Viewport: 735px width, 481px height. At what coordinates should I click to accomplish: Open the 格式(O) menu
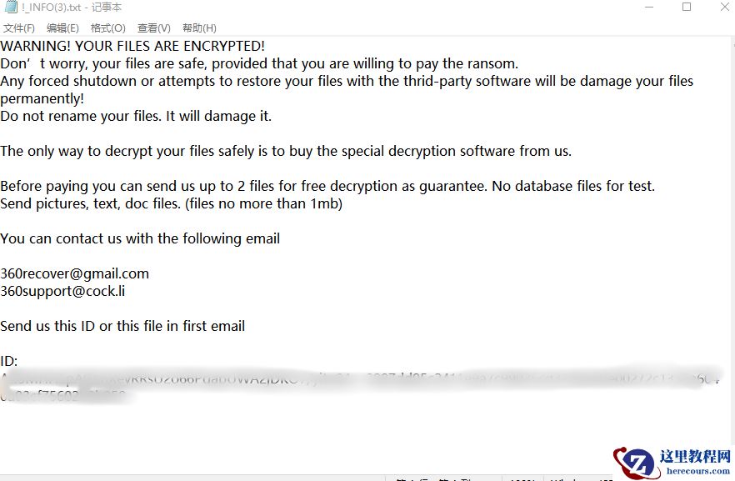pos(108,28)
